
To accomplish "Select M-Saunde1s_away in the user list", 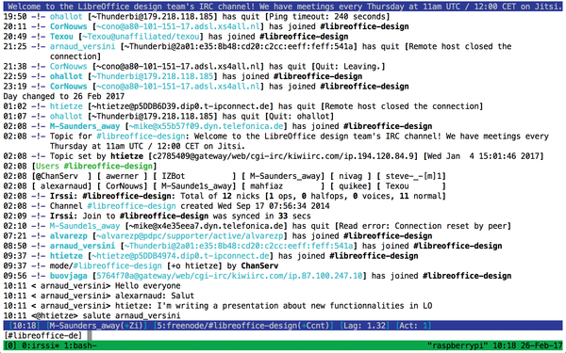I will [x=197, y=186].
